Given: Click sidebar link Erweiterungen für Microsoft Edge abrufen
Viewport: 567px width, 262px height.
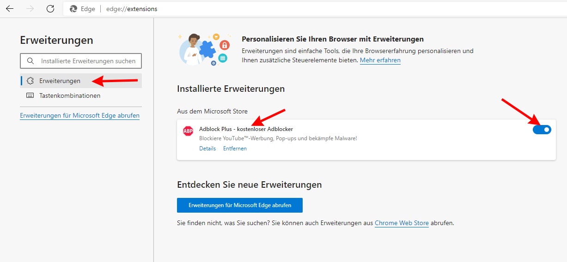Looking at the screenshot, I should (79, 115).
